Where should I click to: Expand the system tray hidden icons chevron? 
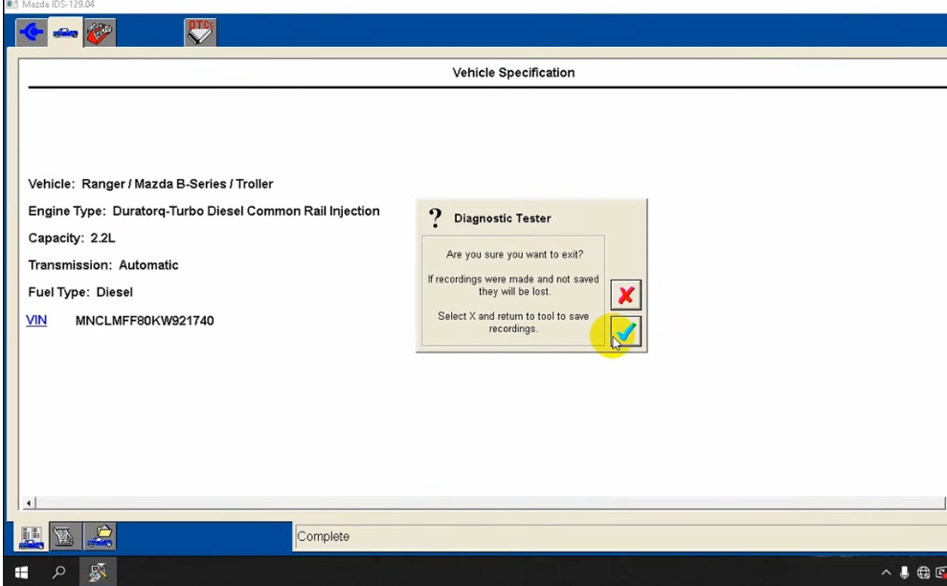(x=886, y=573)
